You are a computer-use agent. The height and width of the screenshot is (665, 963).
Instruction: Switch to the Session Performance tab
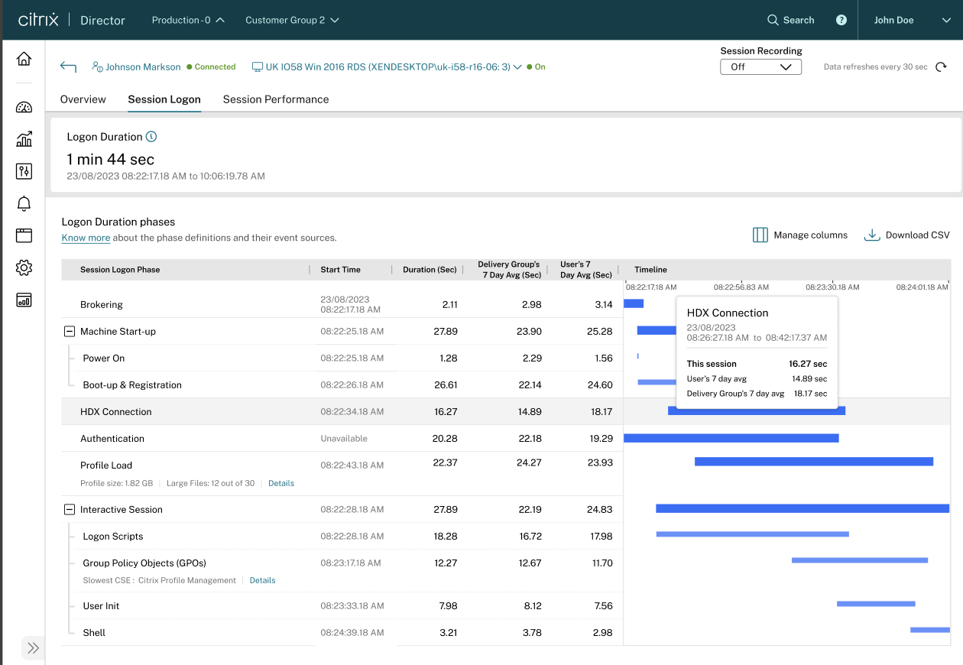276,99
